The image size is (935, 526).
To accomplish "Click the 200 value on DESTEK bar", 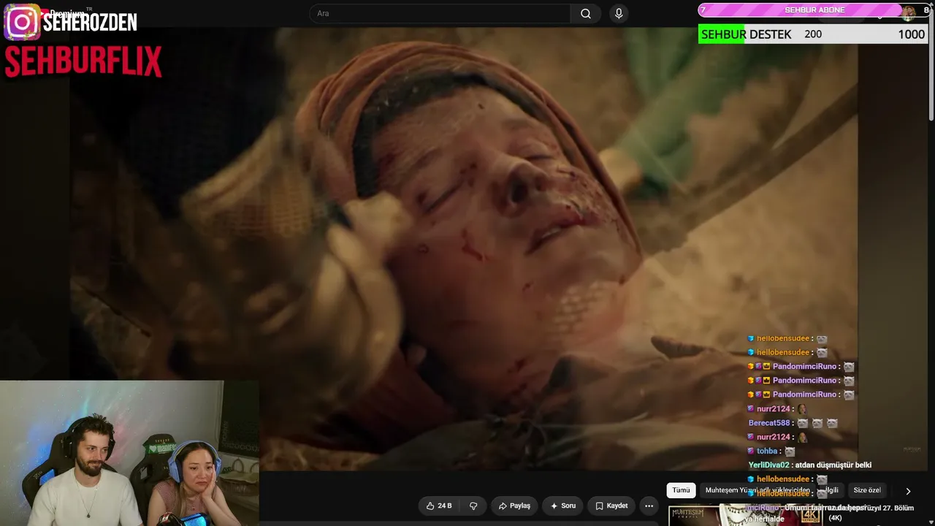I will point(813,34).
